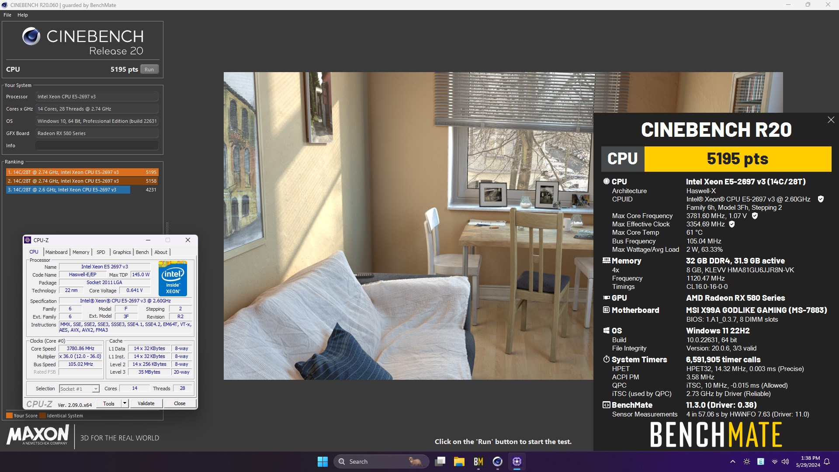The height and width of the screenshot is (472, 839).
Task: Click the blue E tray icon
Action: tap(761, 462)
